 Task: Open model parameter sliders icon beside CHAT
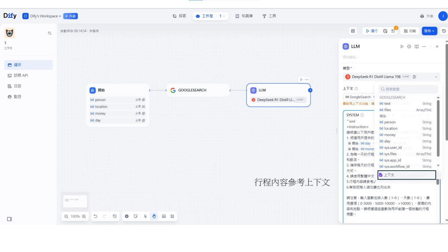[414, 77]
